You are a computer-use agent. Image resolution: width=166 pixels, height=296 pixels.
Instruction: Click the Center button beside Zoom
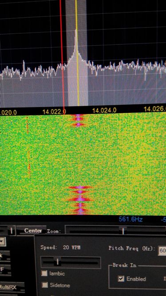[33, 231]
